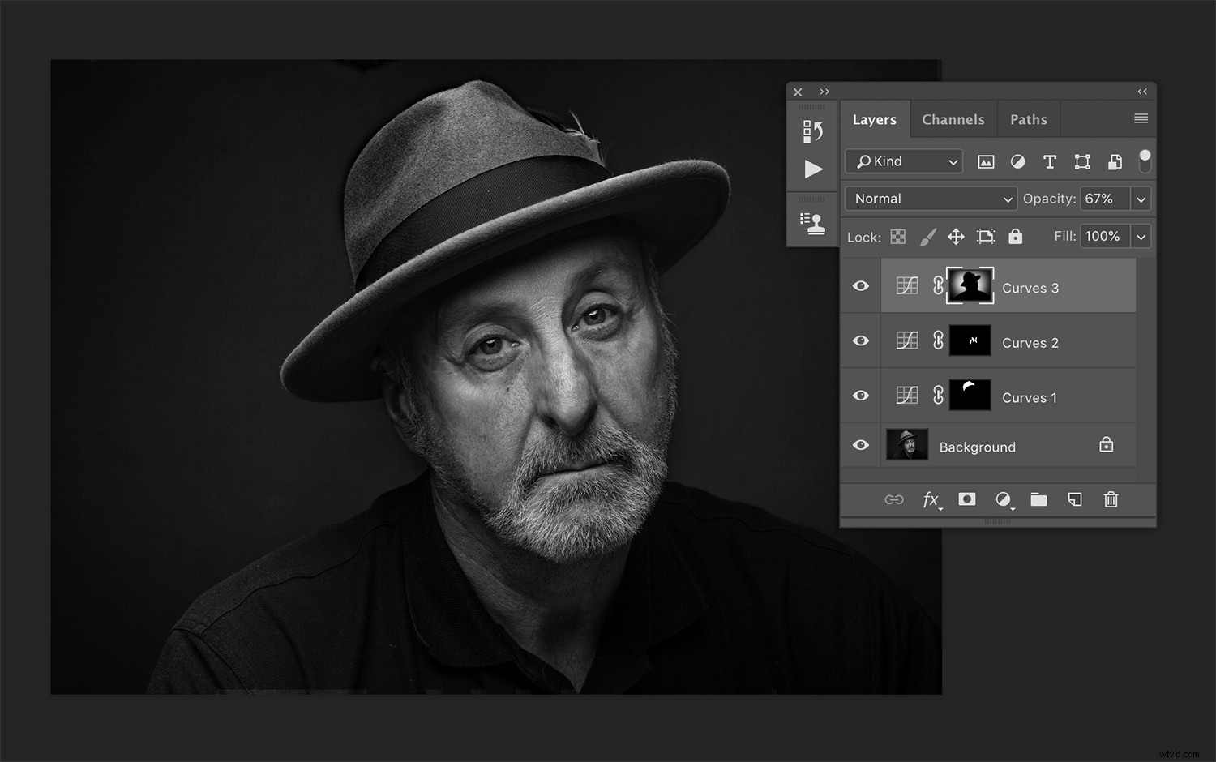1216x762 pixels.
Task: Create a new adjustment layer
Action: point(1003,499)
